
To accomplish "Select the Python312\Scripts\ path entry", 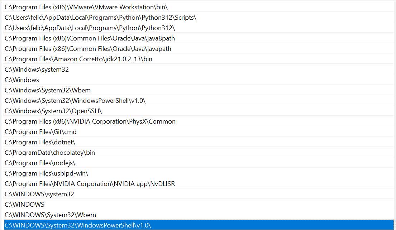I will pyautogui.click(x=199, y=18).
